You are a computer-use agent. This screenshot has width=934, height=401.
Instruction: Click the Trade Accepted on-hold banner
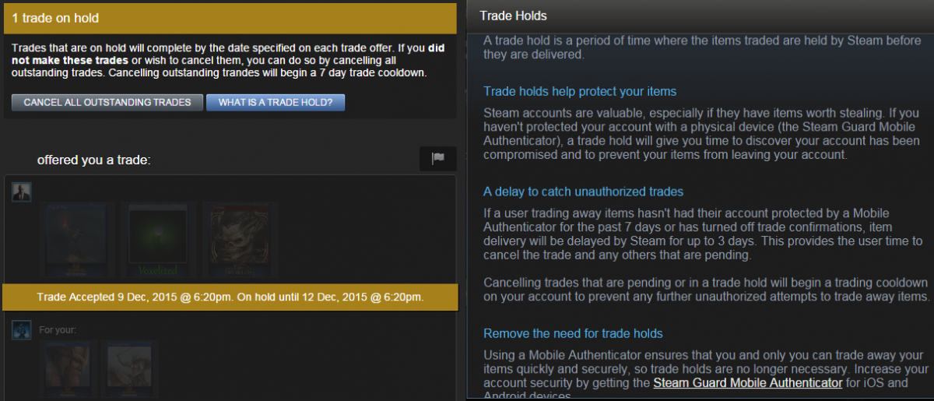(230, 297)
